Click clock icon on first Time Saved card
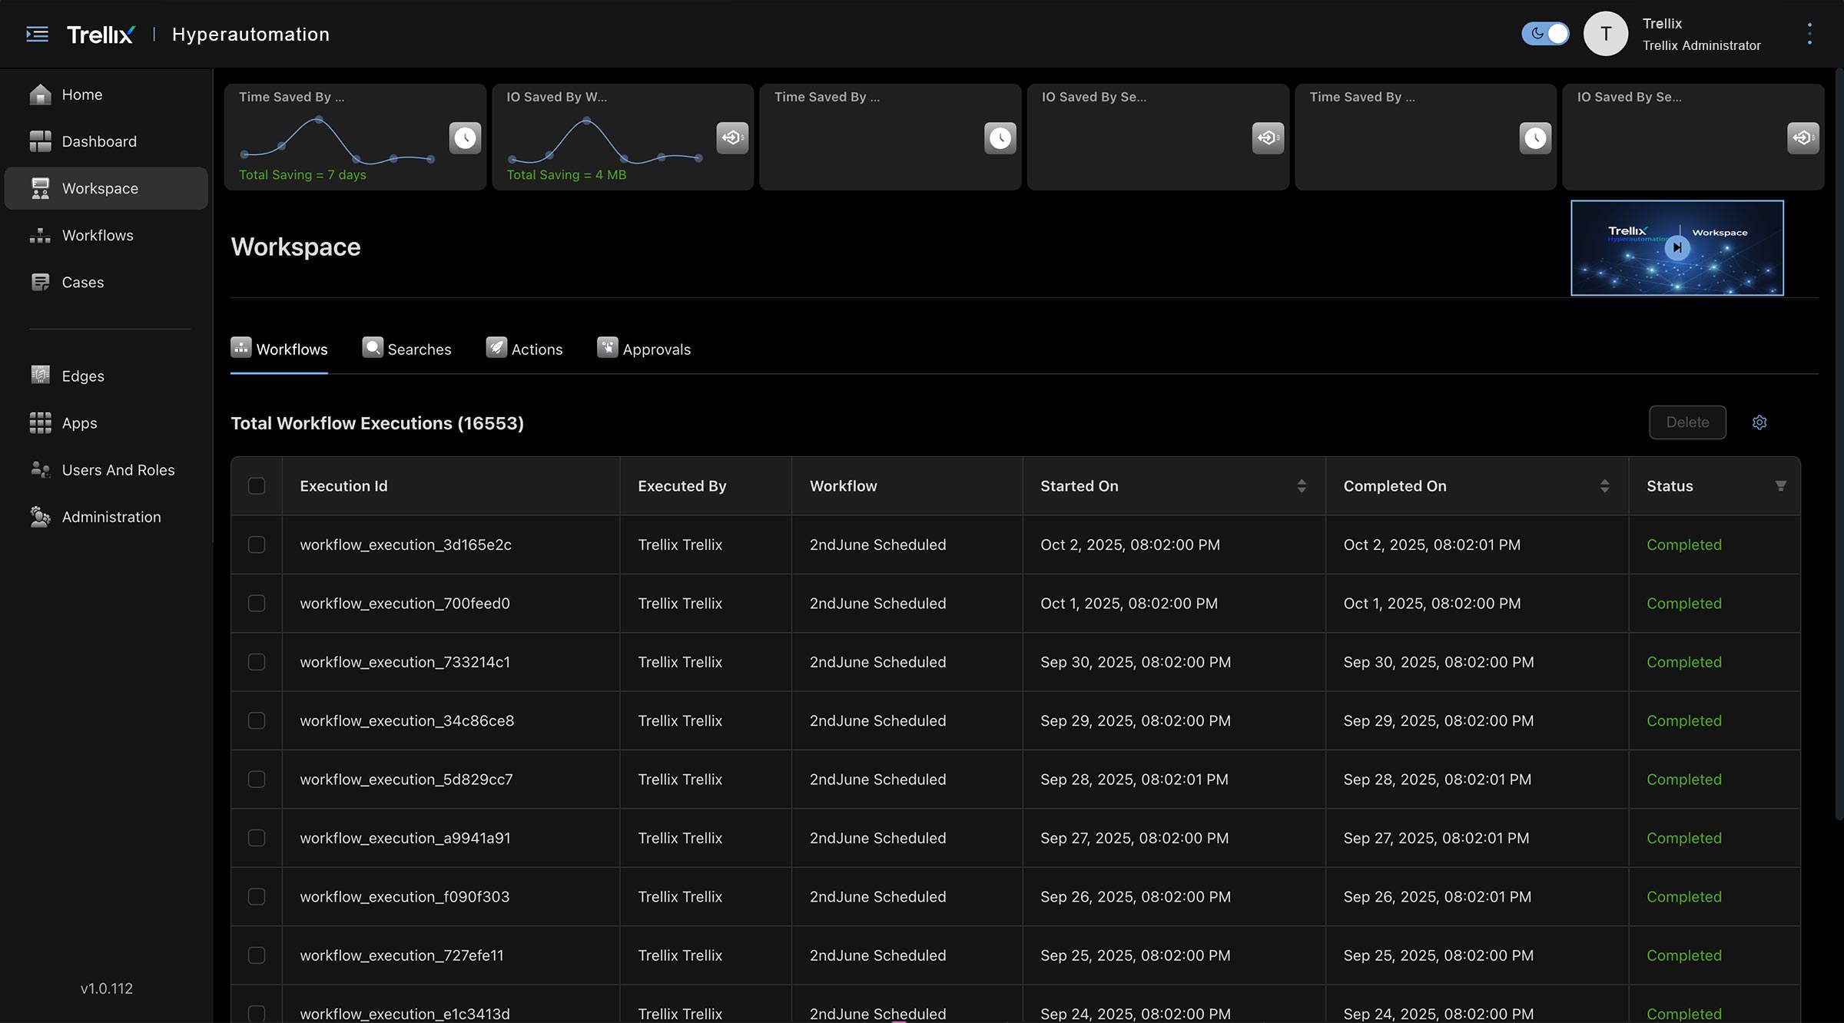Screen dimensions: 1844x1023 pyautogui.click(x=465, y=137)
